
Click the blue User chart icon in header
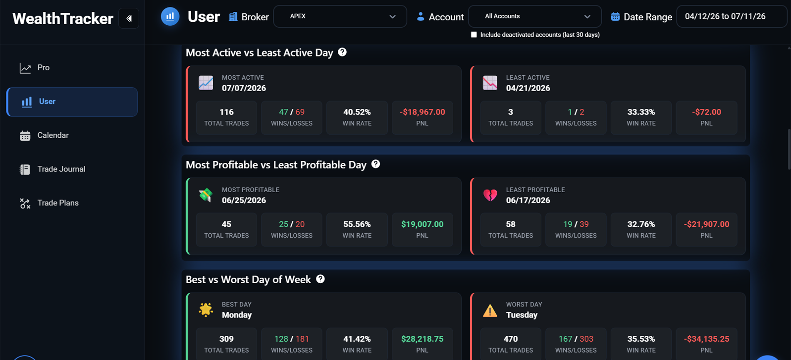(170, 16)
